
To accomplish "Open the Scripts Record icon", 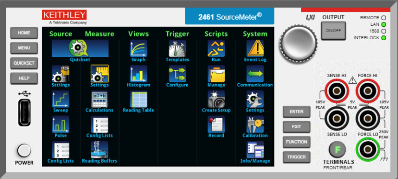I will (216, 124).
